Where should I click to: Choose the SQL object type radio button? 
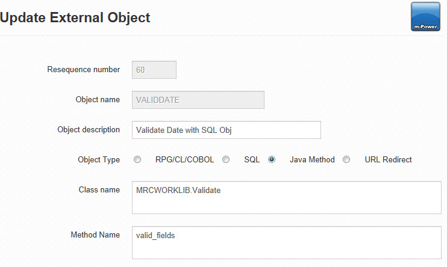point(226,159)
